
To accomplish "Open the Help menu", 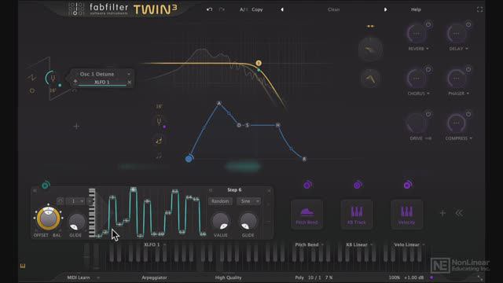I will coord(416,9).
